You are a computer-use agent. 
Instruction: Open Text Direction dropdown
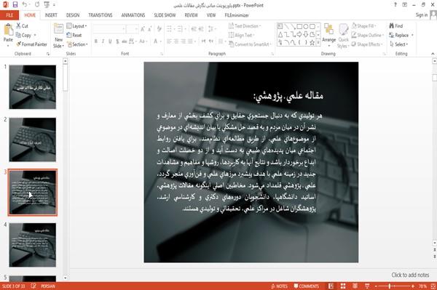[245, 26]
